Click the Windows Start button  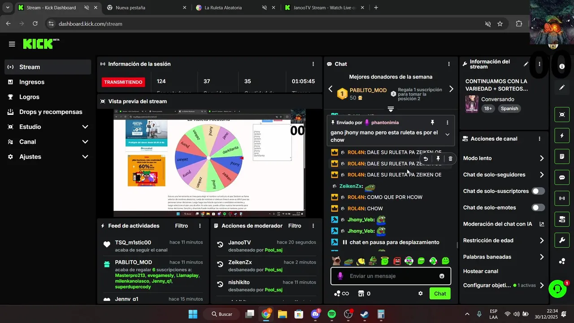click(193, 314)
